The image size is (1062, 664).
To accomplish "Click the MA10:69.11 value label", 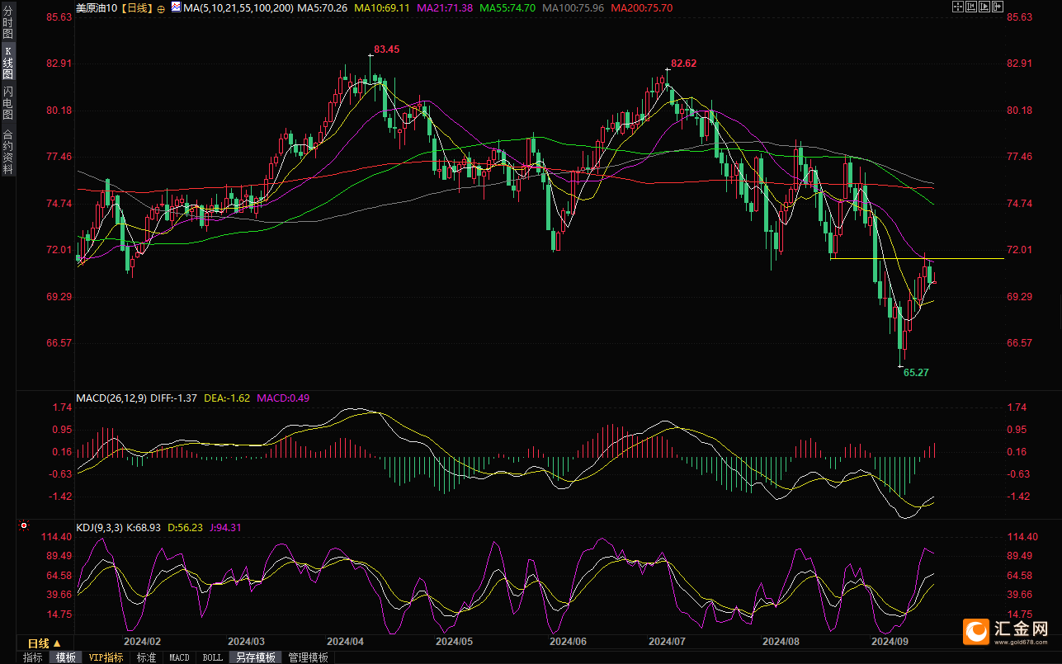I will coord(383,8).
